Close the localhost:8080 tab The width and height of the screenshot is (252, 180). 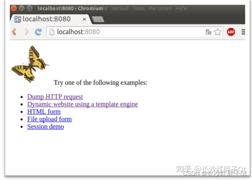[x=84, y=19]
